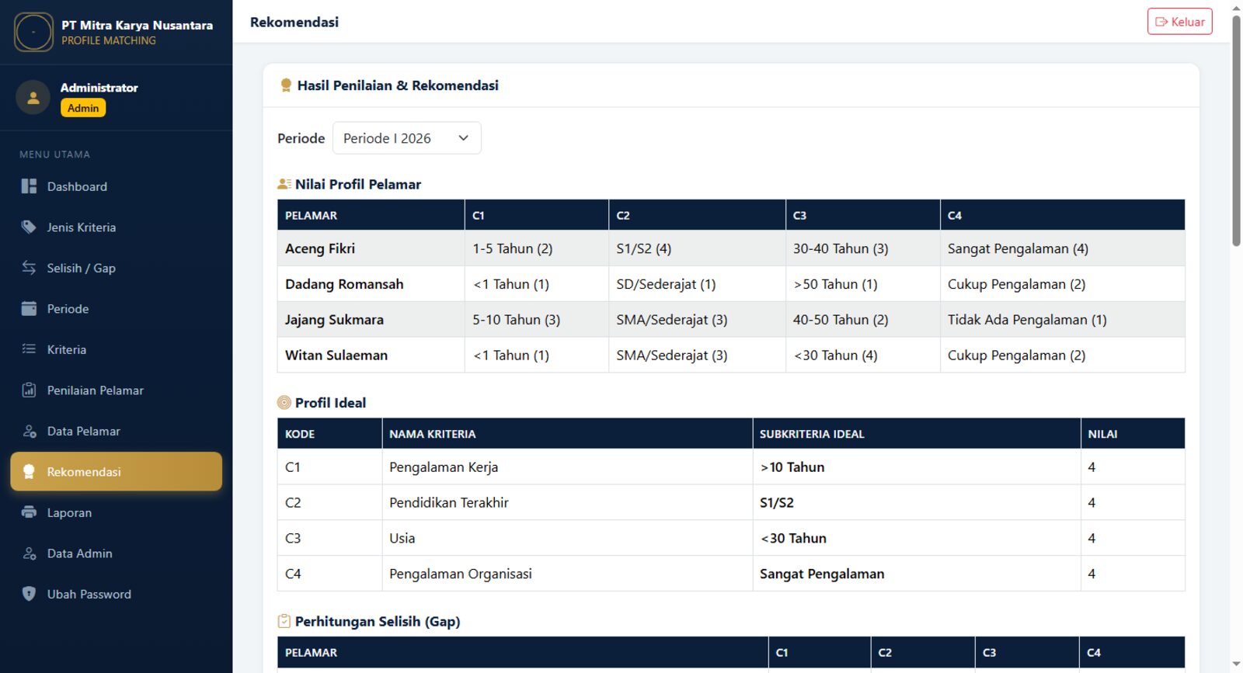The height and width of the screenshot is (673, 1243).
Task: Click the Kriteria list icon
Action: [x=29, y=349]
